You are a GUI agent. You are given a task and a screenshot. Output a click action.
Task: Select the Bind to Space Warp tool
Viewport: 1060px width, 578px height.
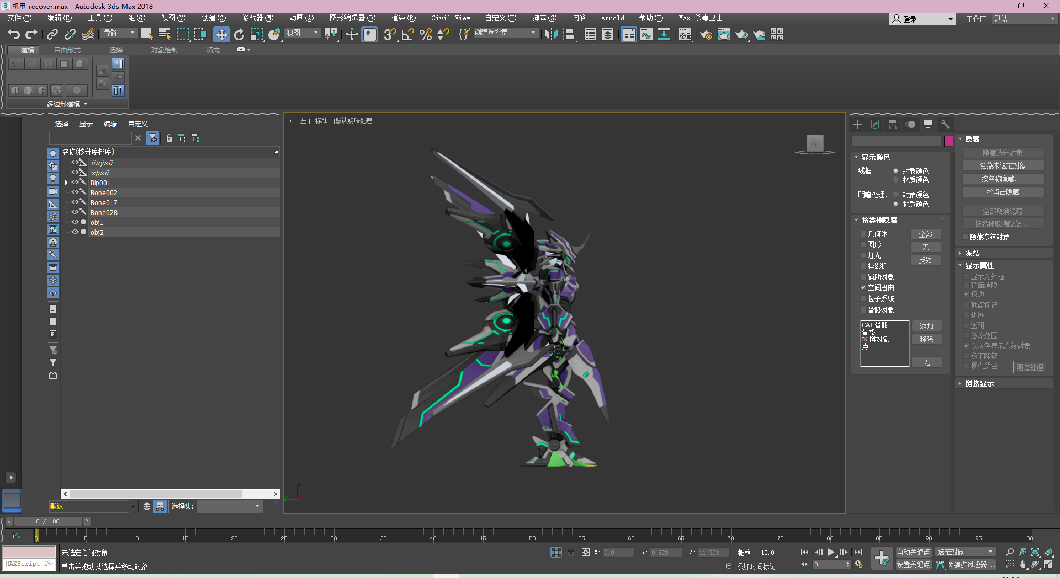coord(88,34)
